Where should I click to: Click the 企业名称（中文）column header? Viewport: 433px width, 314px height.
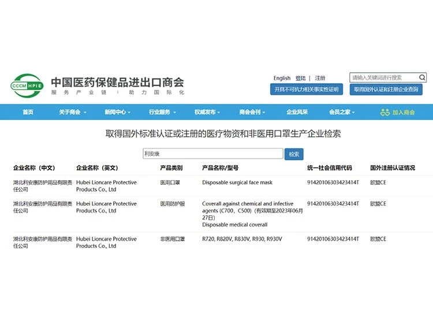(34, 168)
